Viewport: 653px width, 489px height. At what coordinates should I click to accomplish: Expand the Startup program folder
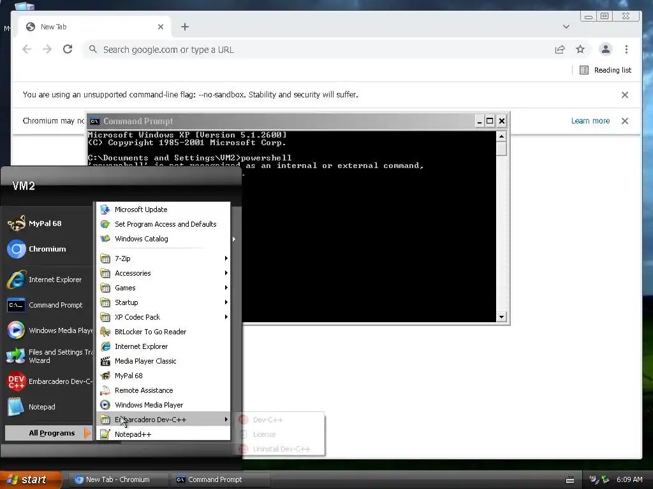pyautogui.click(x=163, y=302)
